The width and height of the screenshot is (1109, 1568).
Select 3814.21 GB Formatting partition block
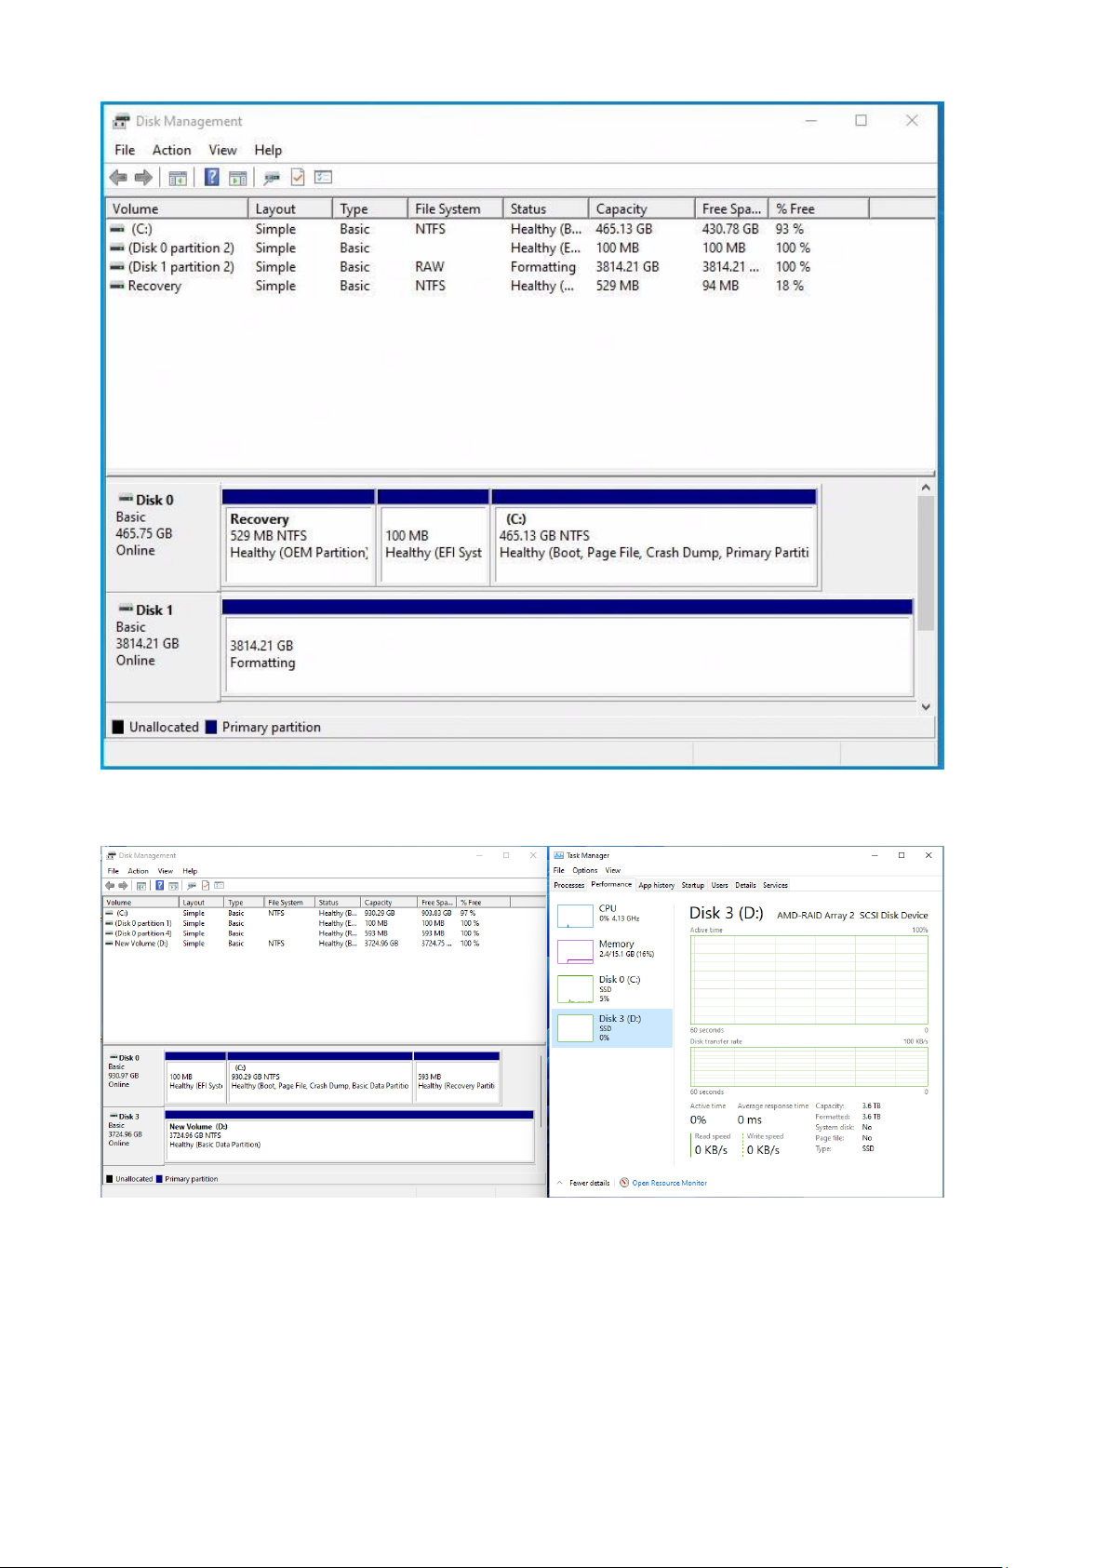(568, 648)
